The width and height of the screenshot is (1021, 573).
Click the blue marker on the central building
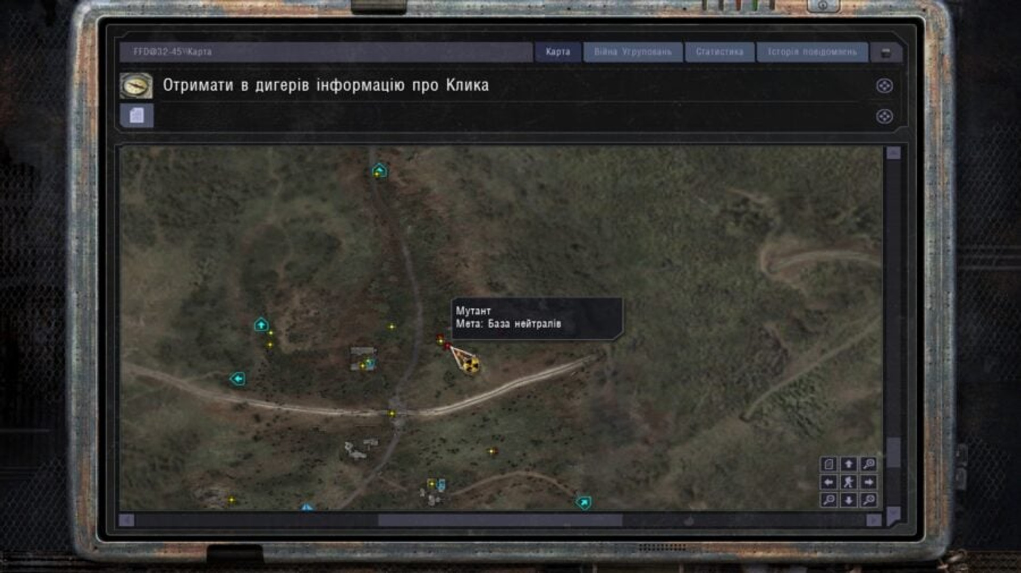[x=370, y=364]
